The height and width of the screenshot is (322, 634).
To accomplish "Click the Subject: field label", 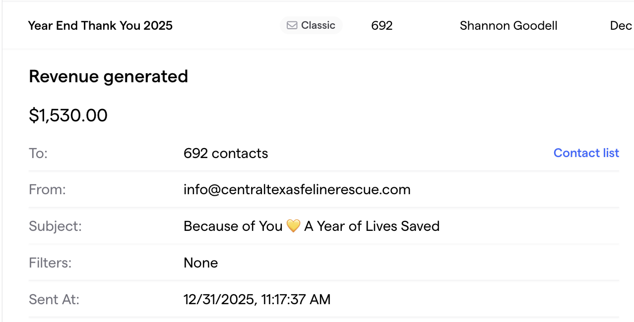I will (x=55, y=226).
